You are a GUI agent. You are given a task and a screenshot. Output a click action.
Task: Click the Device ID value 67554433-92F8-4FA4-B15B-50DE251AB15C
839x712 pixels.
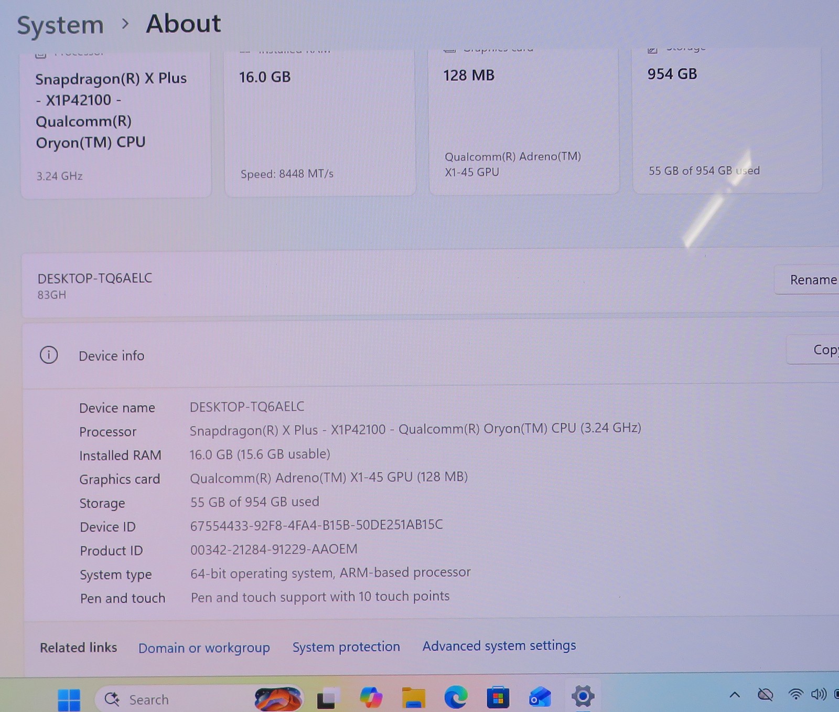pyautogui.click(x=316, y=525)
